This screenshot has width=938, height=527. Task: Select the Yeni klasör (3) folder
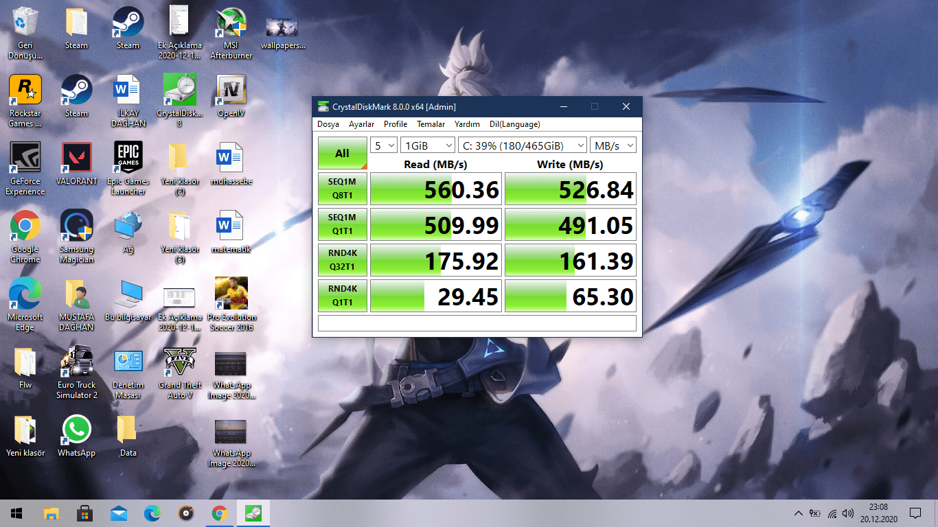pos(180,237)
